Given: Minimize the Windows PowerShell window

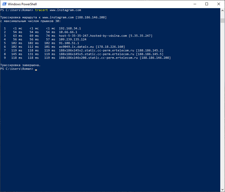Looking at the screenshot, I should (x=195, y=4).
